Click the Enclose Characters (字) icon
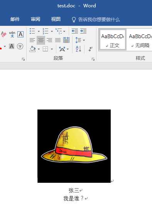 click(20, 46)
